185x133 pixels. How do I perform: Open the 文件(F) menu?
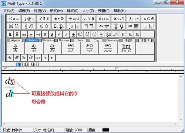[9, 11]
